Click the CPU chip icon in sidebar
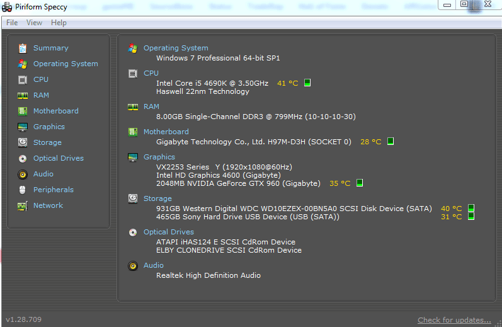 point(23,79)
